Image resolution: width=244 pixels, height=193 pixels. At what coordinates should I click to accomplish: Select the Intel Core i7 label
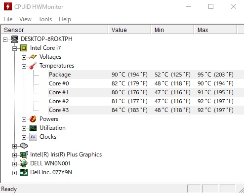tap(45, 48)
